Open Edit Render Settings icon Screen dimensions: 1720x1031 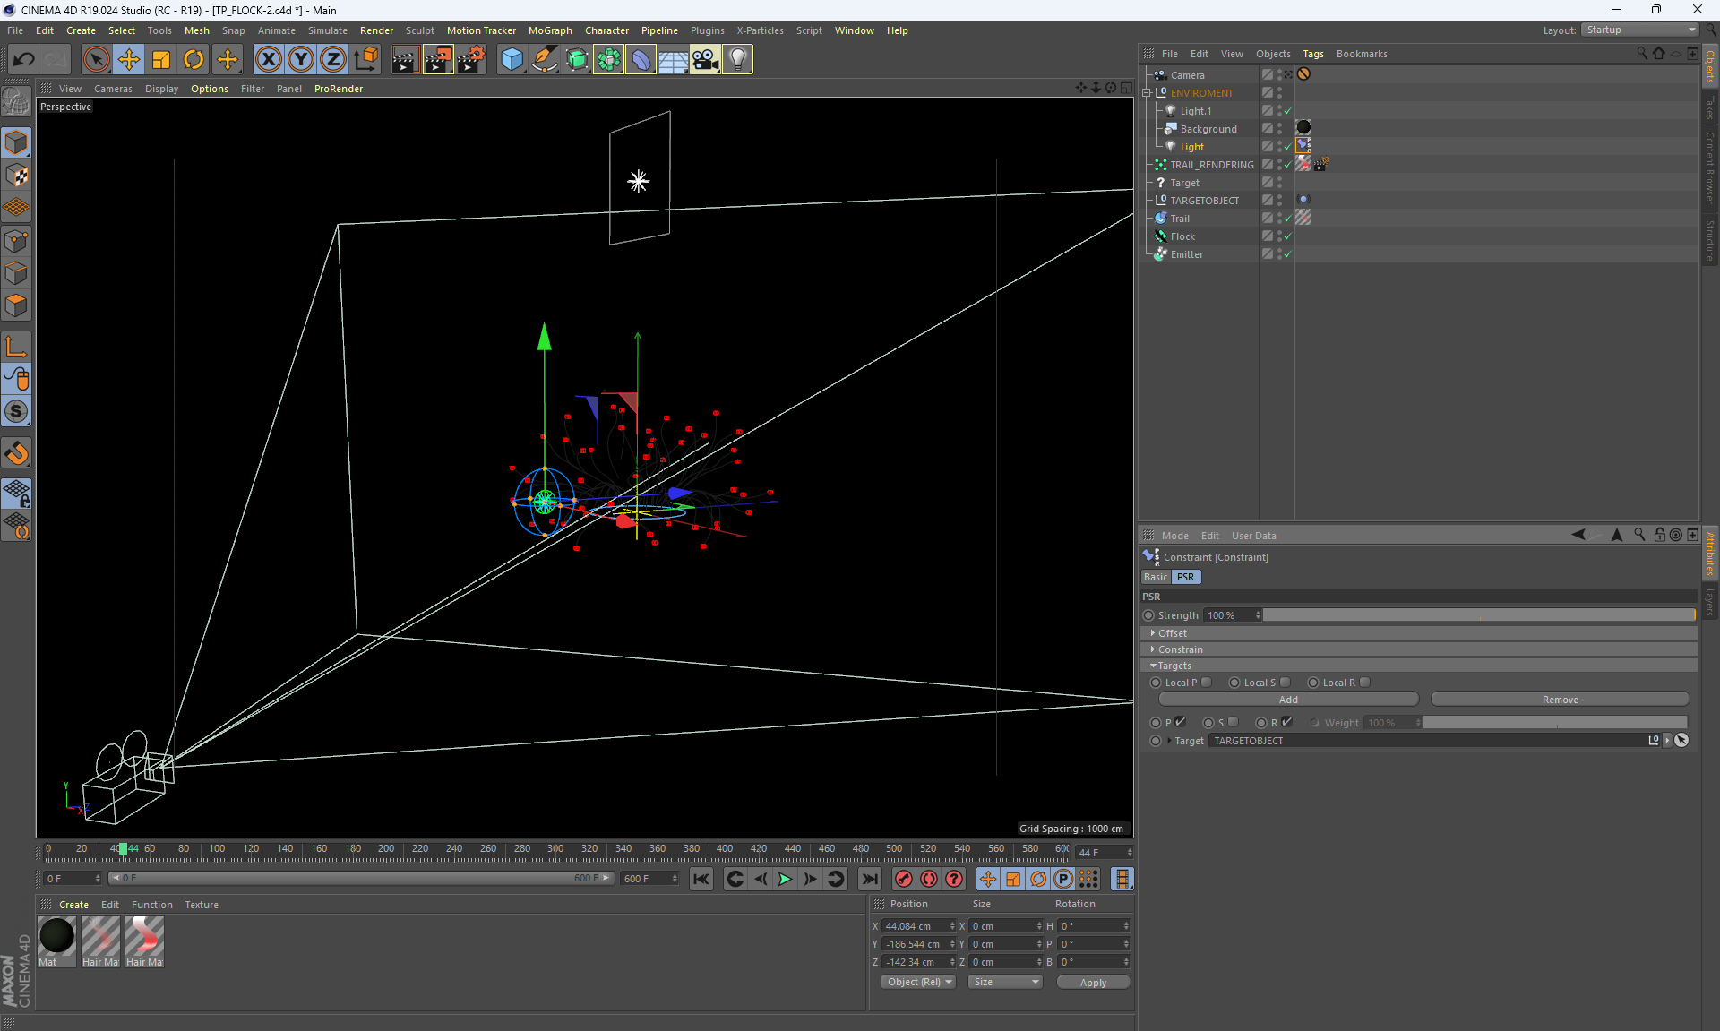[470, 60]
